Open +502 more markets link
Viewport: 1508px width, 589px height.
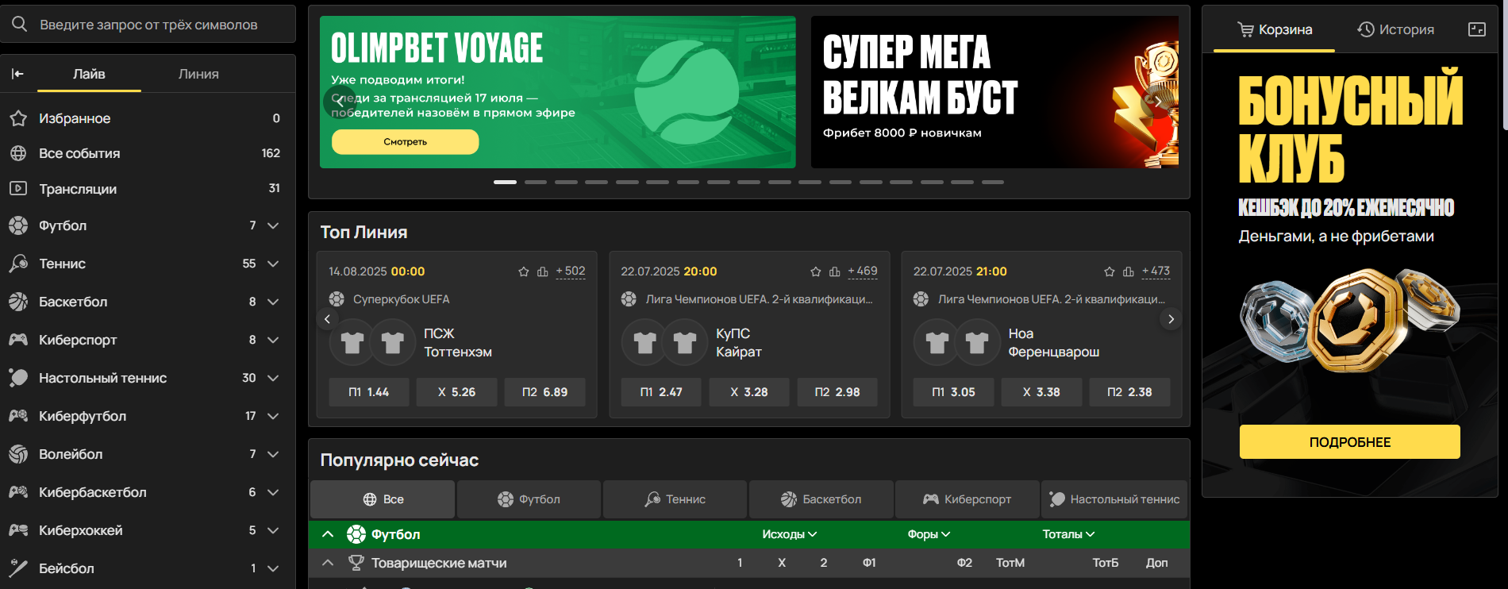point(571,271)
